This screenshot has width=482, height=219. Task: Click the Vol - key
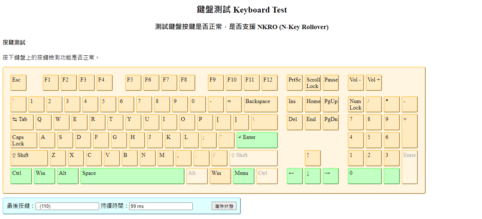coord(356,83)
